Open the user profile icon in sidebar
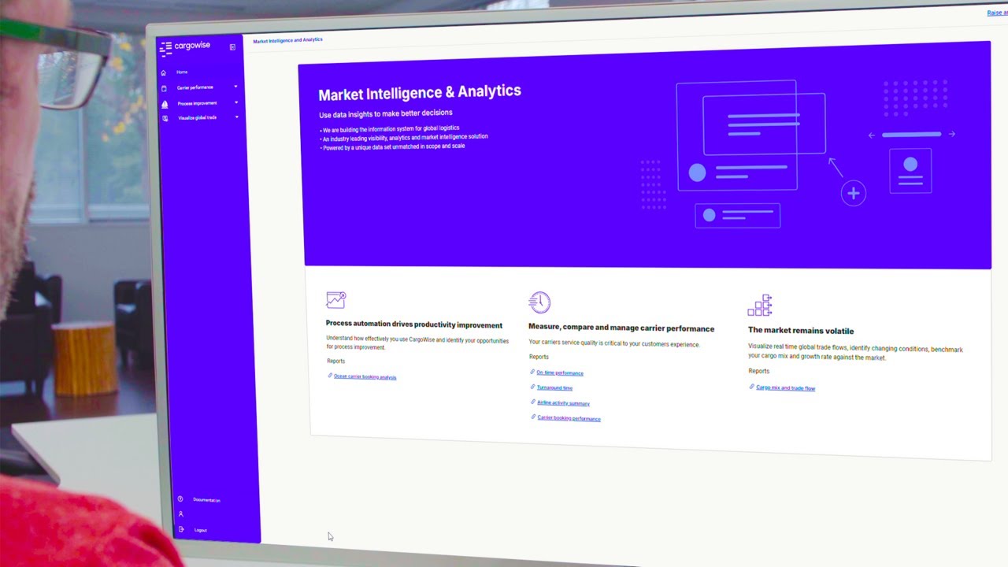This screenshot has width=1008, height=567. 180,514
